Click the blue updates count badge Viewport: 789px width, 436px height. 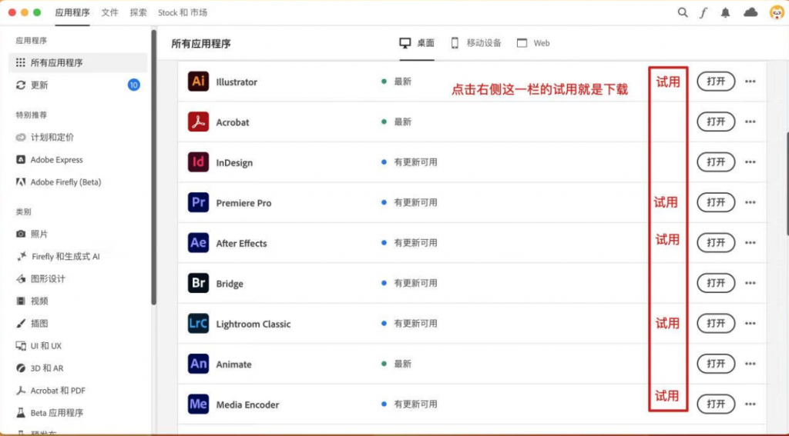(134, 85)
